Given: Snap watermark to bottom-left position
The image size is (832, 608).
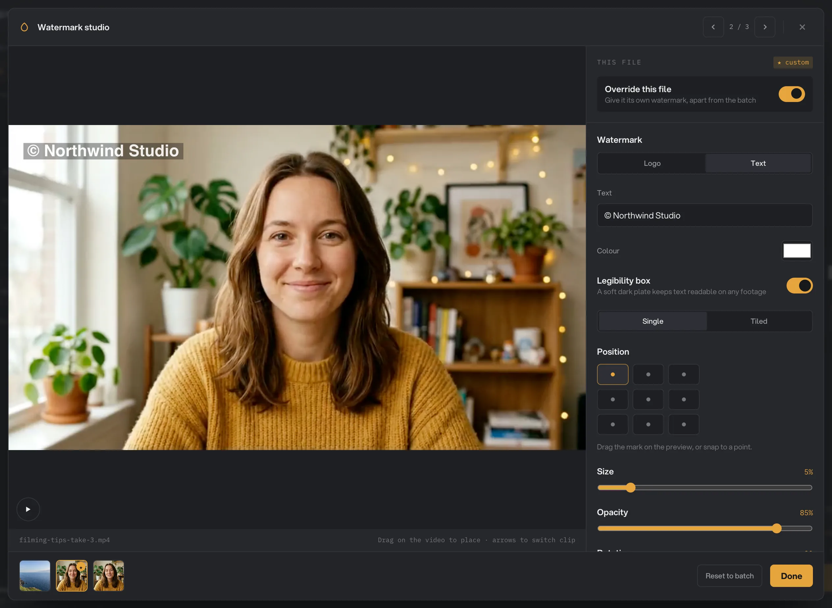Looking at the screenshot, I should [x=612, y=424].
